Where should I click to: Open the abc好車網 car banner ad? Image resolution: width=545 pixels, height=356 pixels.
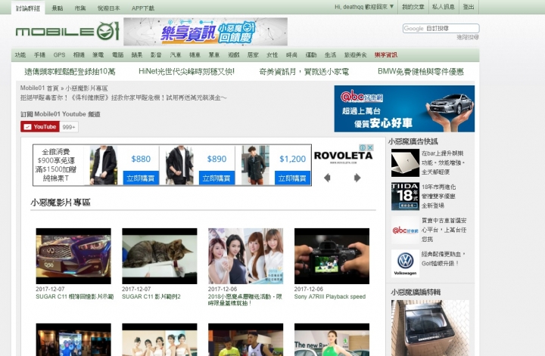[x=404, y=109]
